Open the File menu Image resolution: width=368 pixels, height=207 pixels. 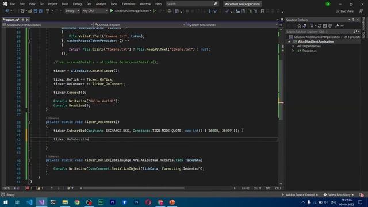coord(13,4)
